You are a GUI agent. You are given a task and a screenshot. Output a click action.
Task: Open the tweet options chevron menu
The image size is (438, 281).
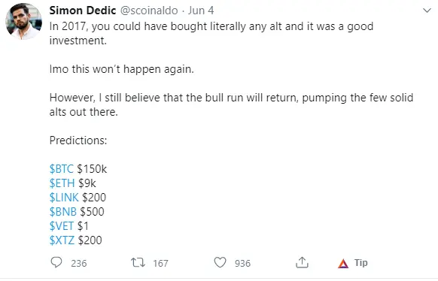point(427,11)
